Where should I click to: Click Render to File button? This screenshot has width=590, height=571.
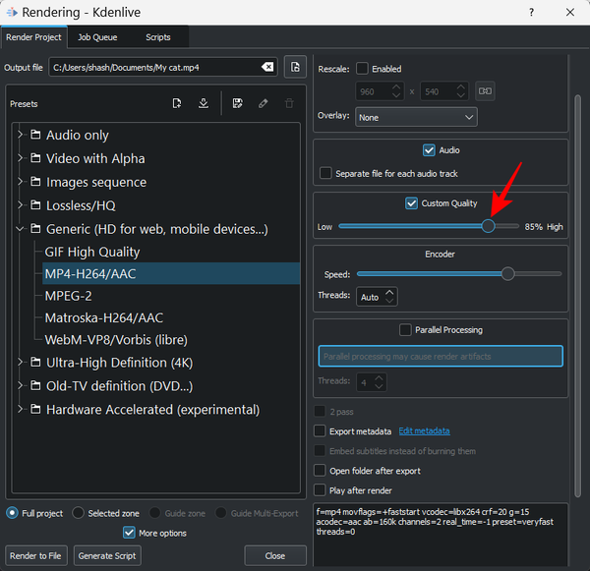click(35, 555)
